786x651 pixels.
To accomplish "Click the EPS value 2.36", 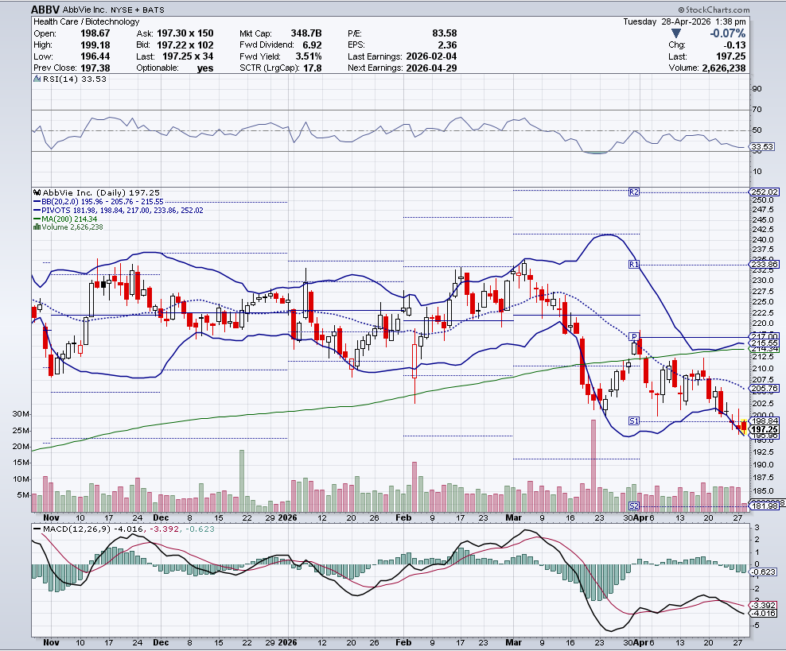I will (447, 45).
